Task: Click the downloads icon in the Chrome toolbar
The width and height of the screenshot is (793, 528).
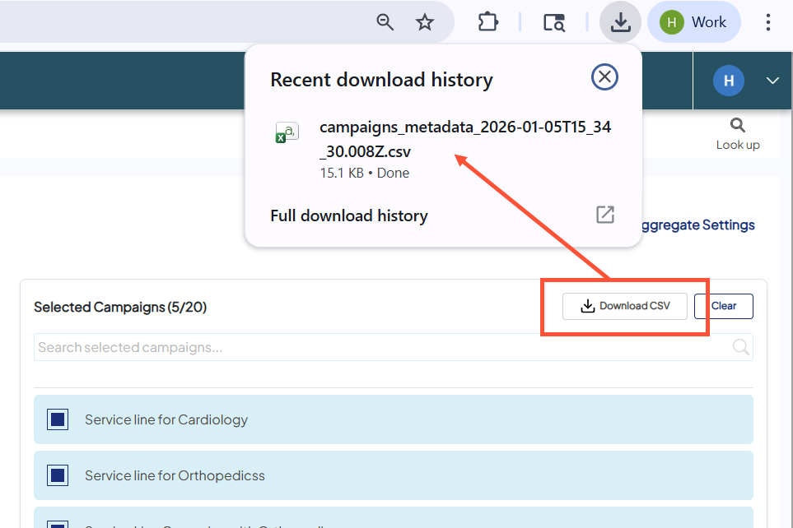Action: (x=620, y=21)
